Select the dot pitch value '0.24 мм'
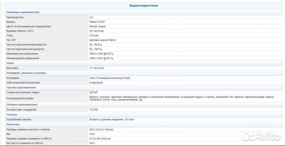The width and height of the screenshot is (285, 146). pyautogui.click(x=94, y=36)
